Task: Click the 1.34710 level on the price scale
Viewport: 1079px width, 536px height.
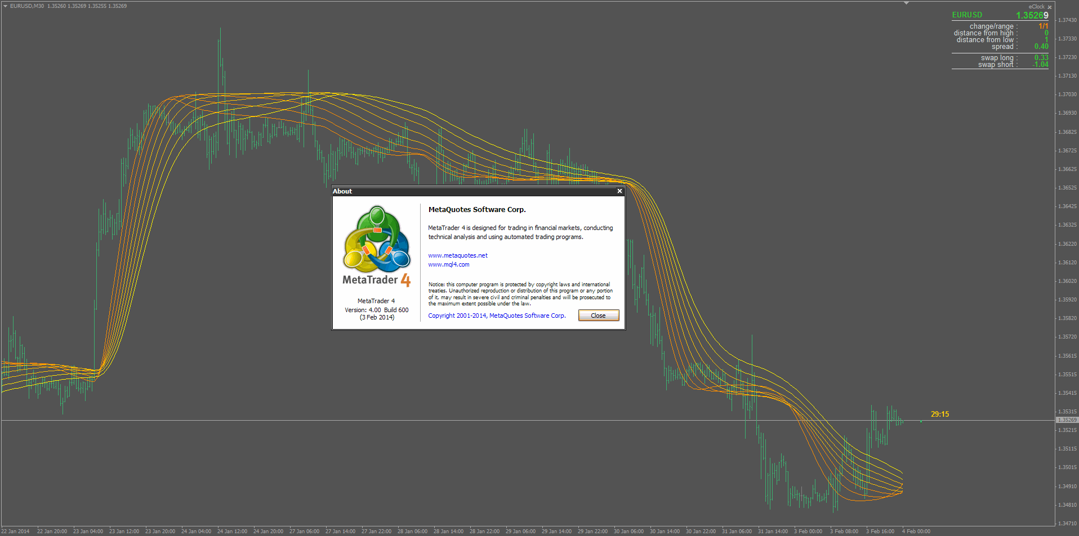Action: [x=1067, y=524]
